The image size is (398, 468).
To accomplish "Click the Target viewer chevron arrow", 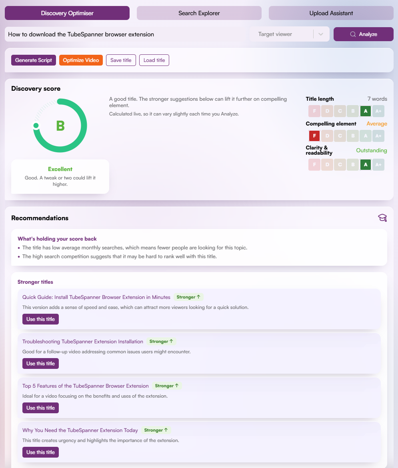I will point(321,34).
